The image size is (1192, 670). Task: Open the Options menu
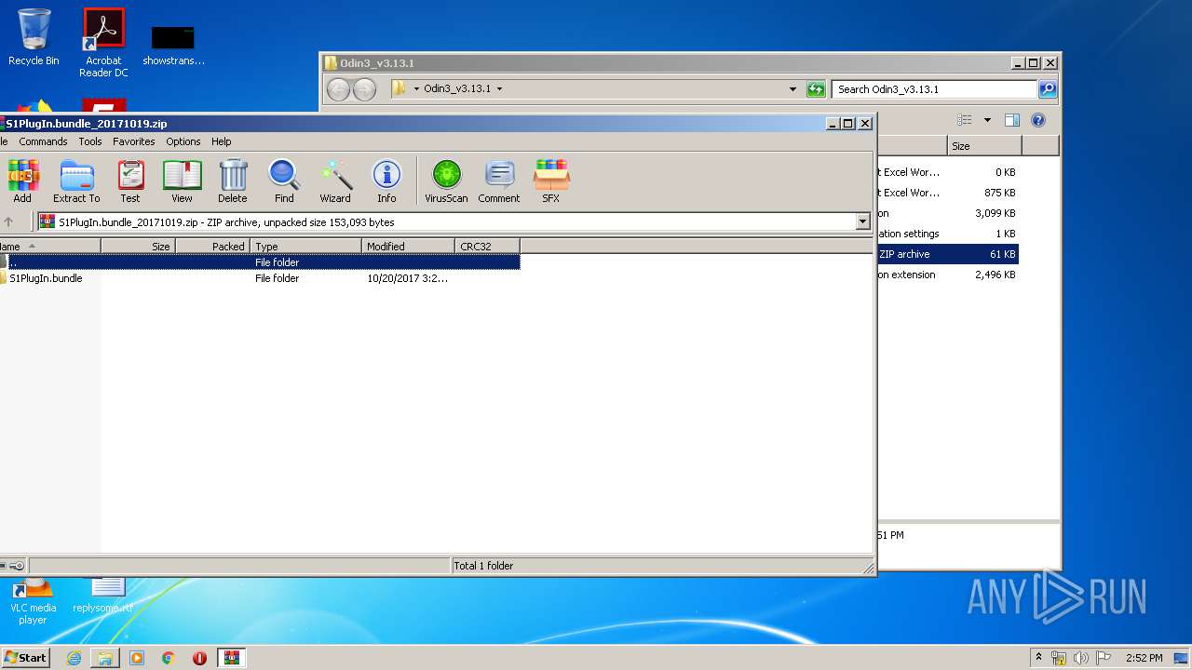(183, 141)
